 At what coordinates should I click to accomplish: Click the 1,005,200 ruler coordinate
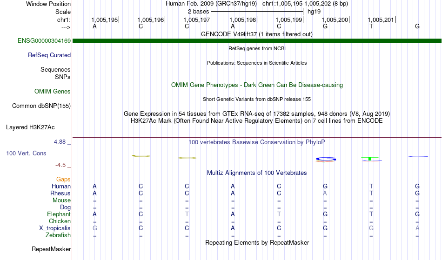(335, 20)
